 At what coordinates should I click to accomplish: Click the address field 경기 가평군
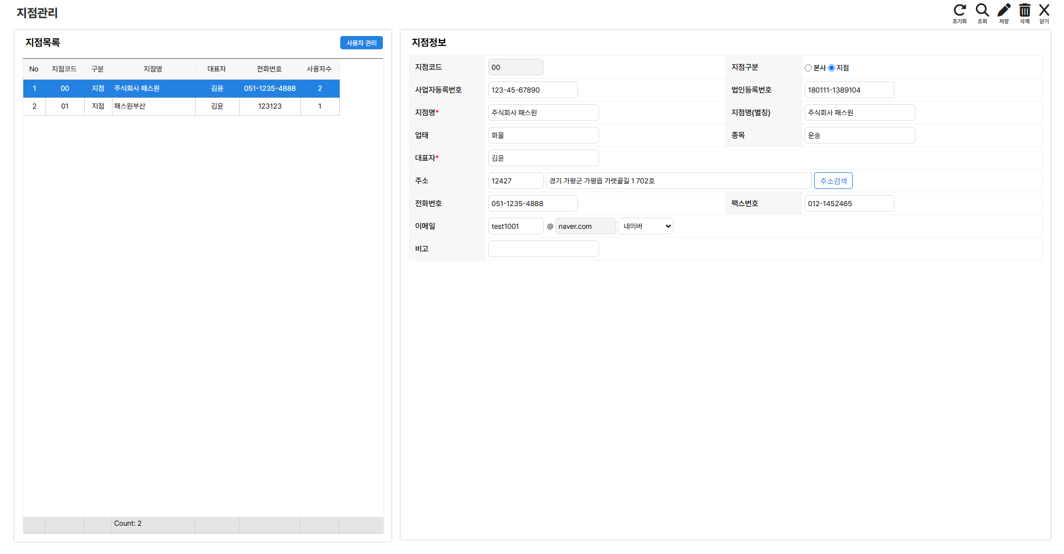pos(678,181)
